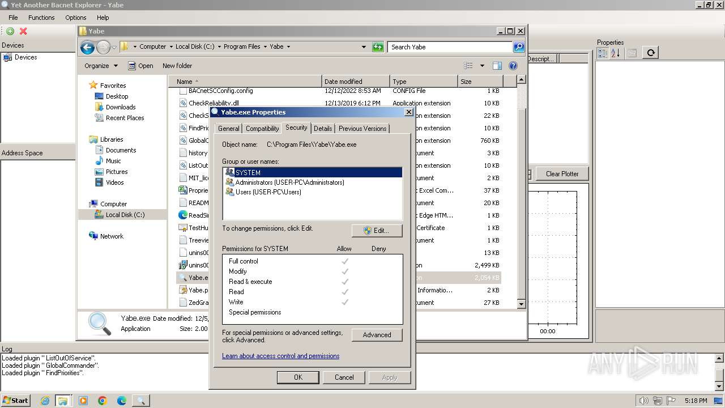725x408 pixels.
Task: Click the volume speaker tray icon
Action: (x=645, y=401)
